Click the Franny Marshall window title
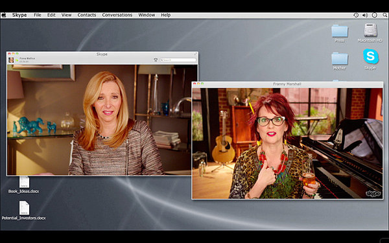The image size is (389, 243). click(287, 84)
